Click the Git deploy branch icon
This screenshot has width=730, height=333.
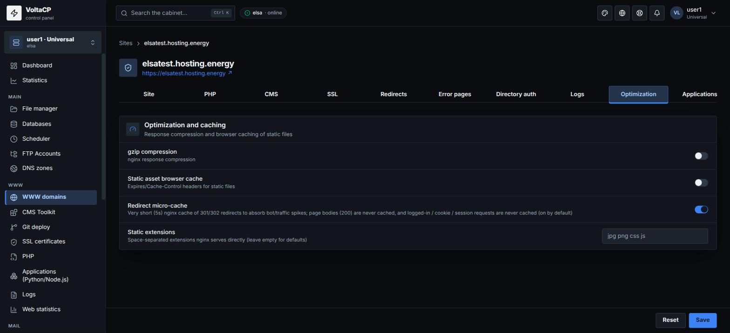(14, 227)
